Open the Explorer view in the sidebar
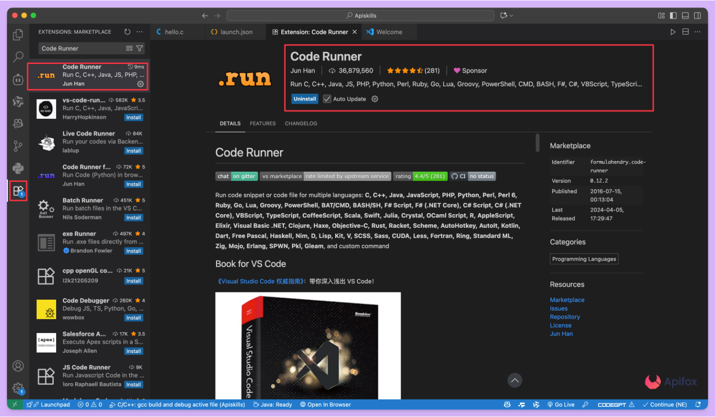Viewport: 715px width, 417px height. point(18,34)
